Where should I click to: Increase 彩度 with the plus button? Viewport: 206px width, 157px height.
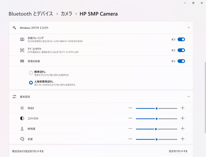[183, 139]
